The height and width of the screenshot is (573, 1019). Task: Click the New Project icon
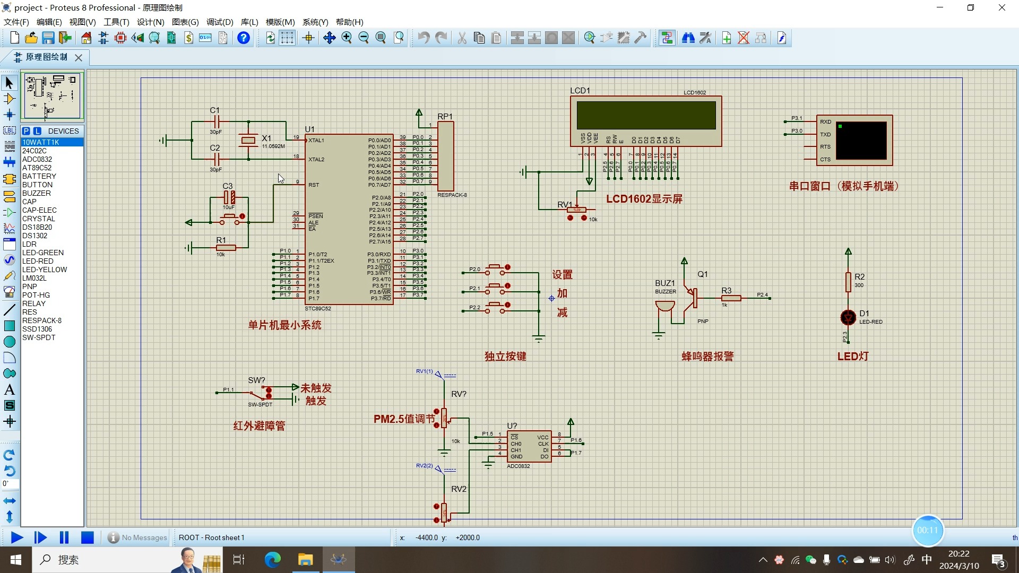coord(14,38)
